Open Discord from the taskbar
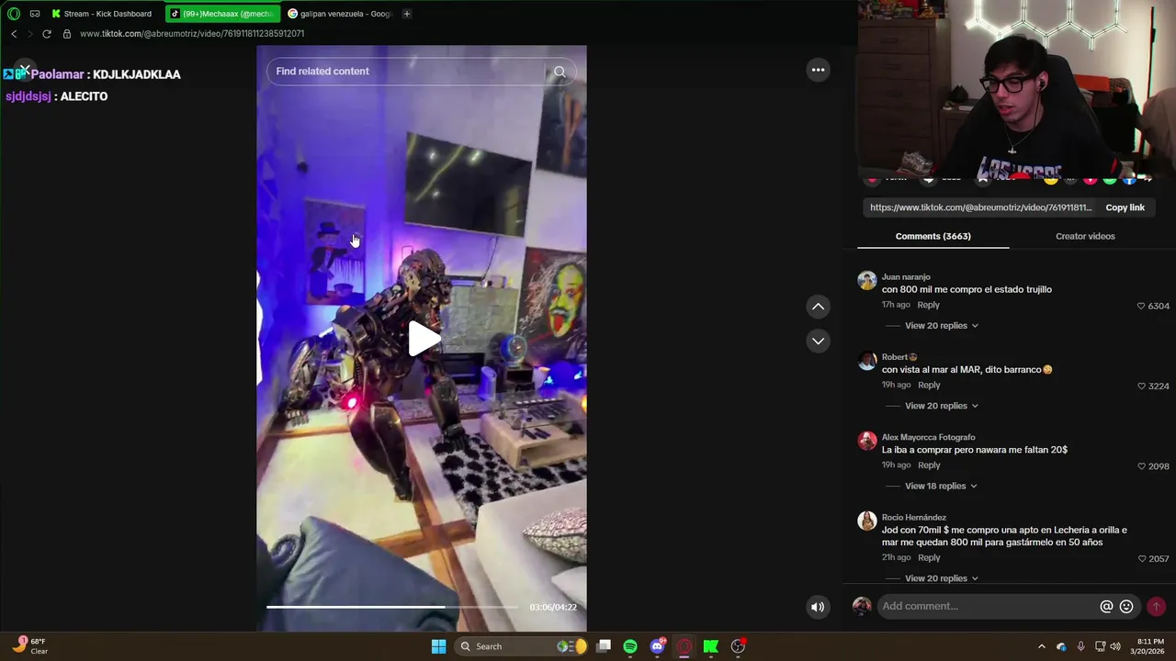Viewport: 1176px width, 661px height. click(x=658, y=647)
